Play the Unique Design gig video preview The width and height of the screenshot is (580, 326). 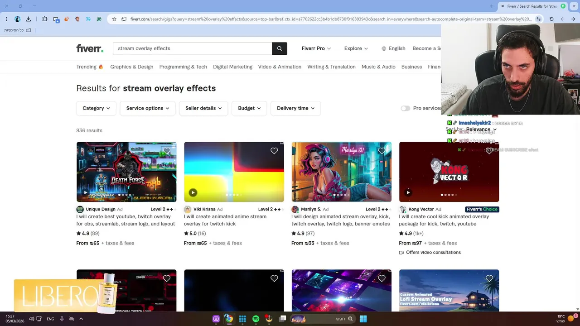(85, 192)
